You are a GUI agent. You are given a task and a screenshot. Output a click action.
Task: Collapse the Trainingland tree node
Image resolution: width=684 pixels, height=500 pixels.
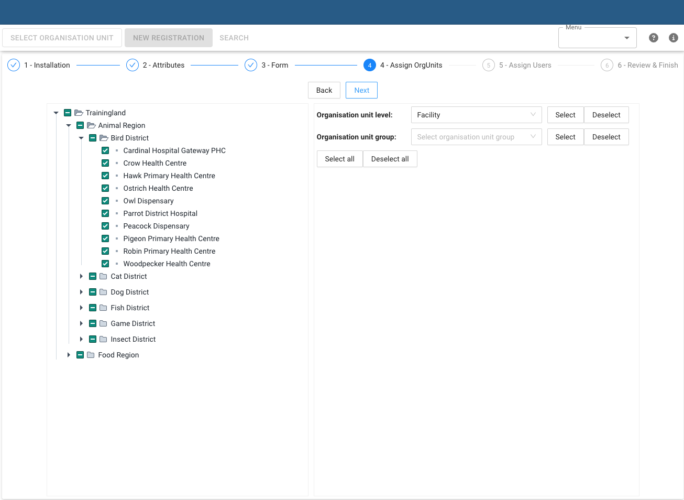[x=56, y=113]
